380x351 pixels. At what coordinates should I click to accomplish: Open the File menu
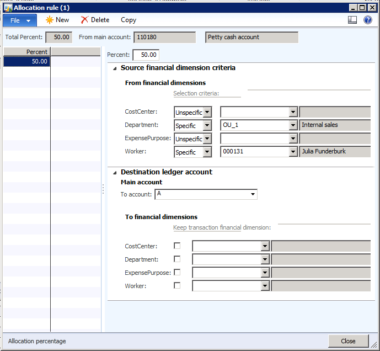tap(20, 20)
